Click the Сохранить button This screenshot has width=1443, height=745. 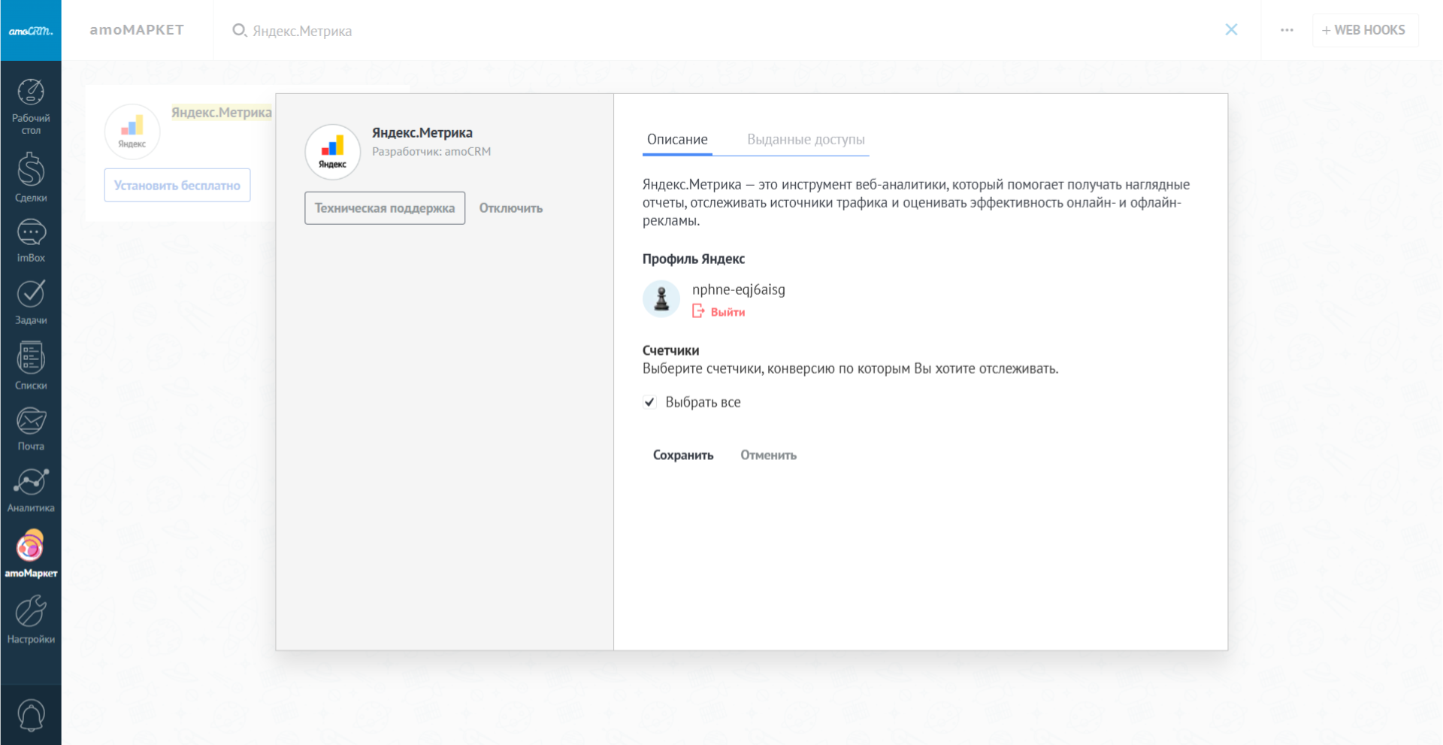tap(682, 456)
